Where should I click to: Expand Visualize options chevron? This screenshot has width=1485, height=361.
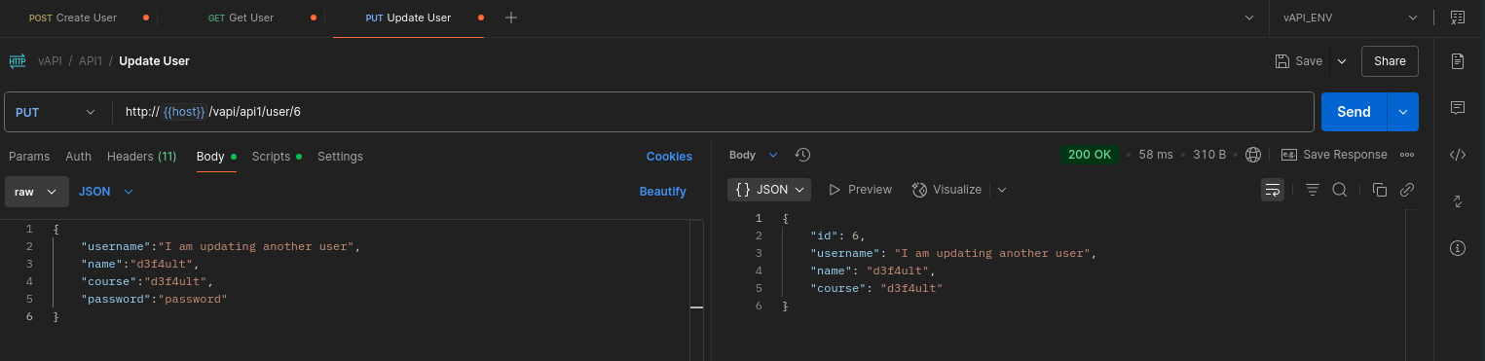[1002, 190]
